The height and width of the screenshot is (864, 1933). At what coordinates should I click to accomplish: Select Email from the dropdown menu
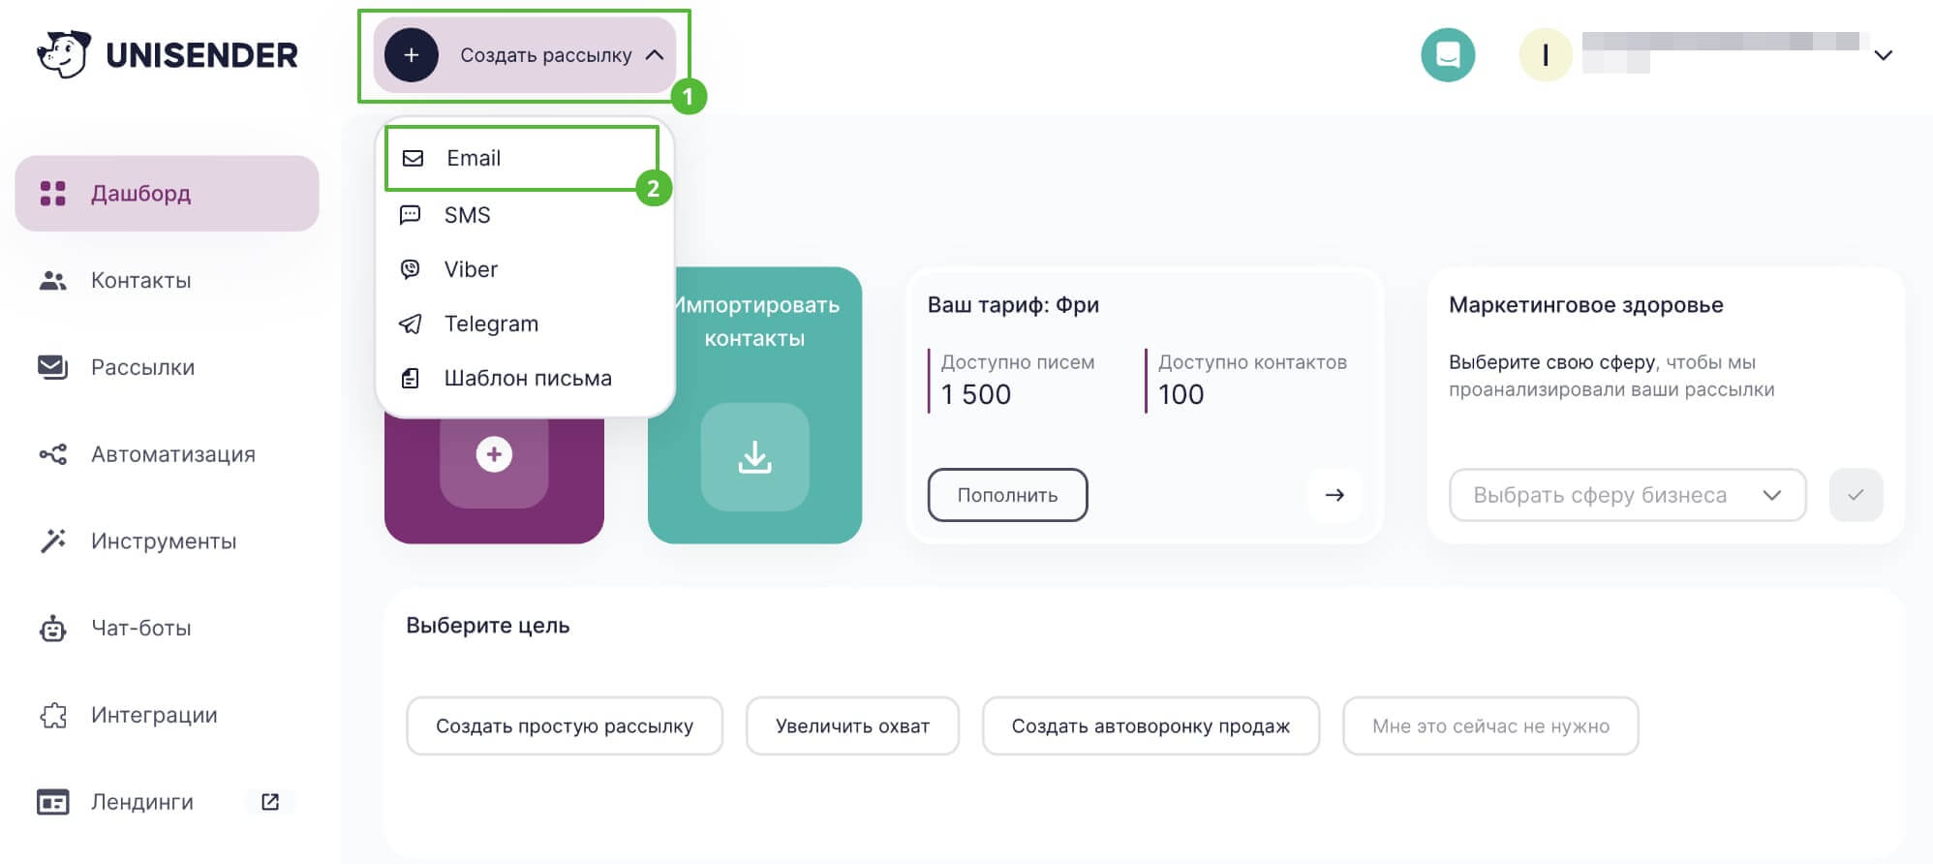click(522, 158)
